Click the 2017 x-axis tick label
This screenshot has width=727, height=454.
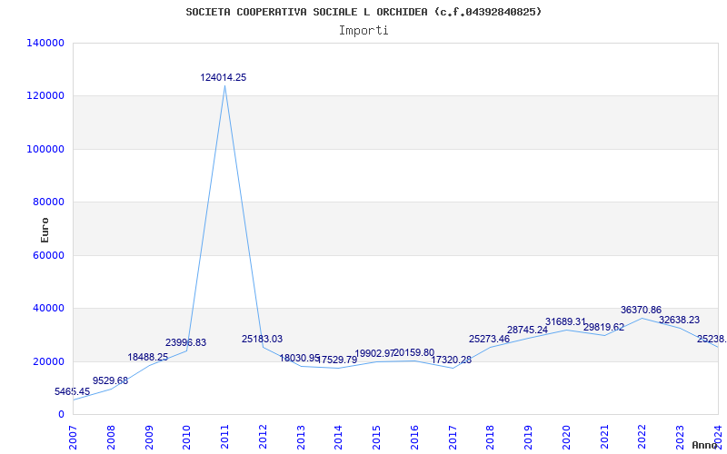point(453,438)
